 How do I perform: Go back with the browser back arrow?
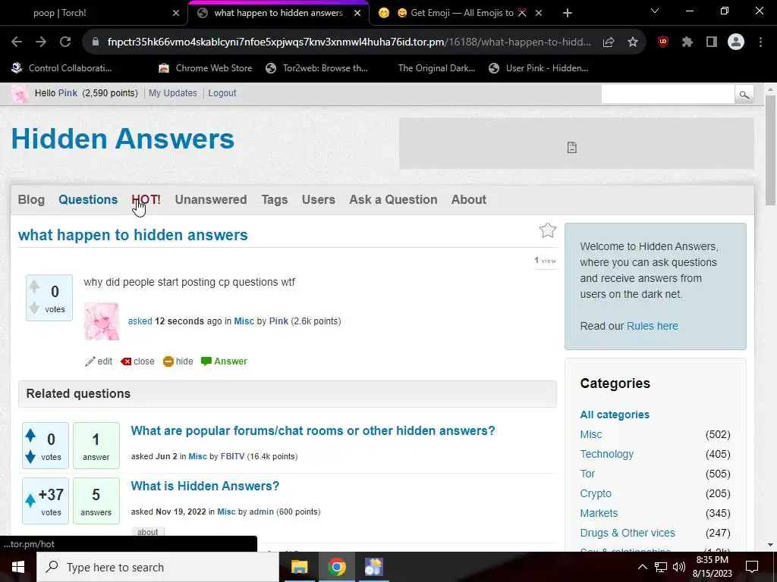pos(17,42)
